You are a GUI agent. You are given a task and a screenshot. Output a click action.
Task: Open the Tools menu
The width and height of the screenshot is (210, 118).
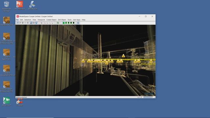coord(69,20)
